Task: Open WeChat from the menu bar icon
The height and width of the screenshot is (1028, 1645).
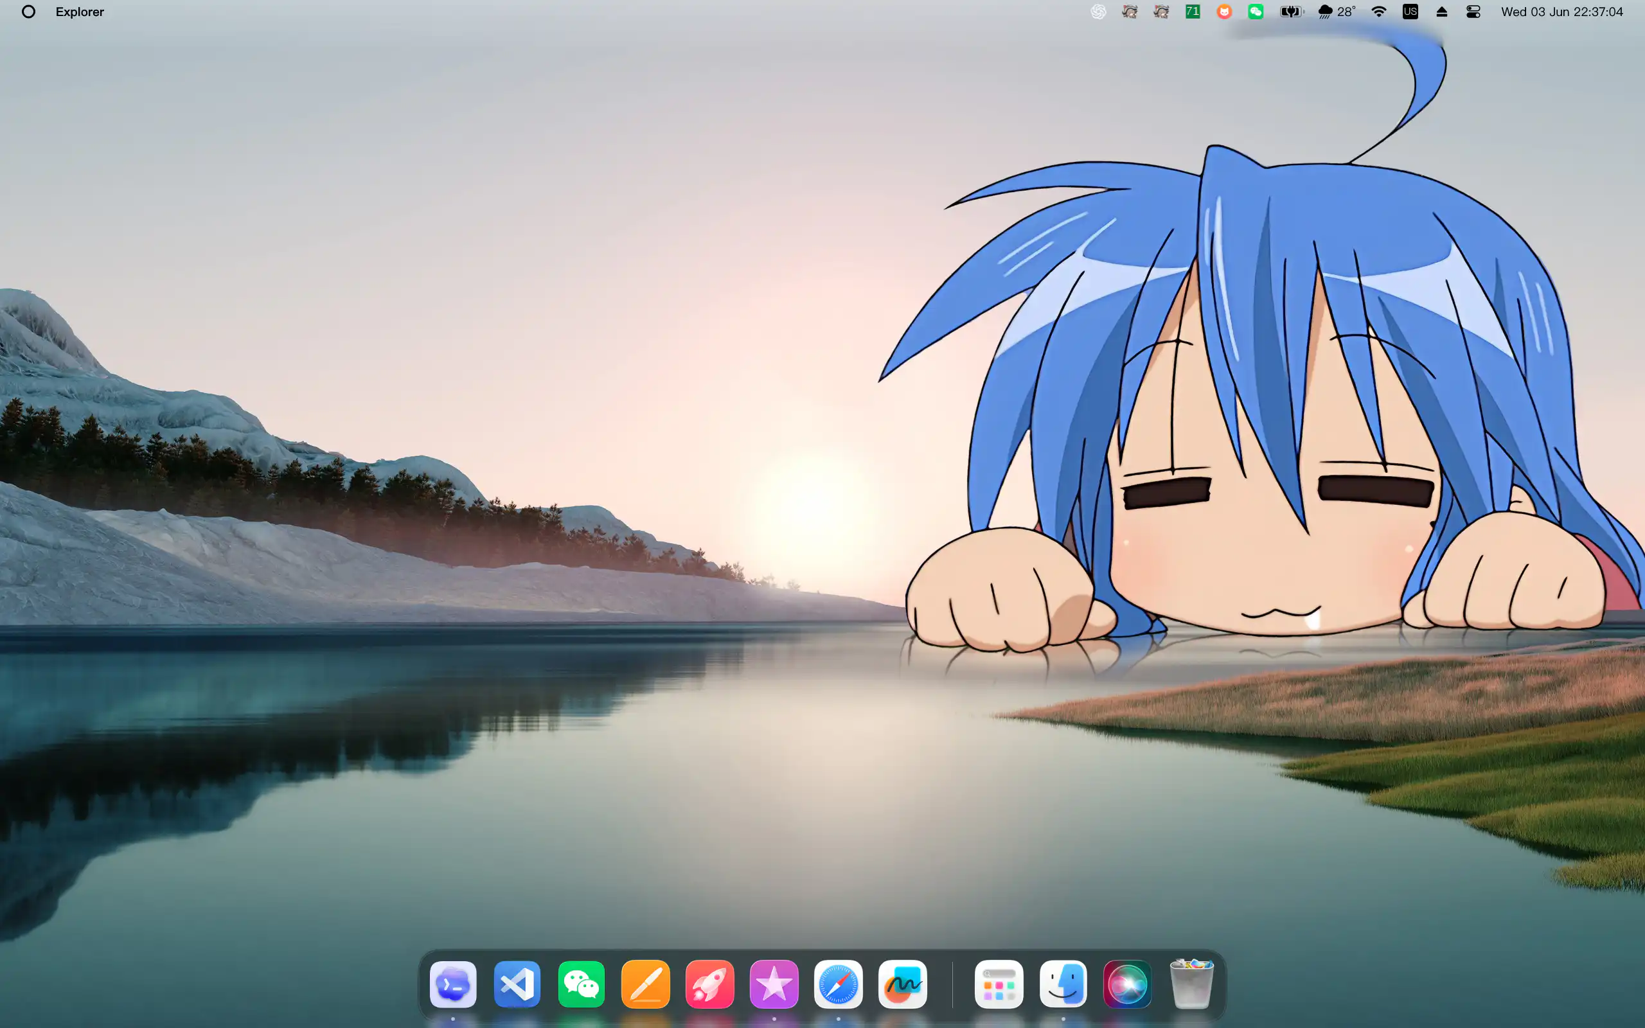Action: point(1256,12)
